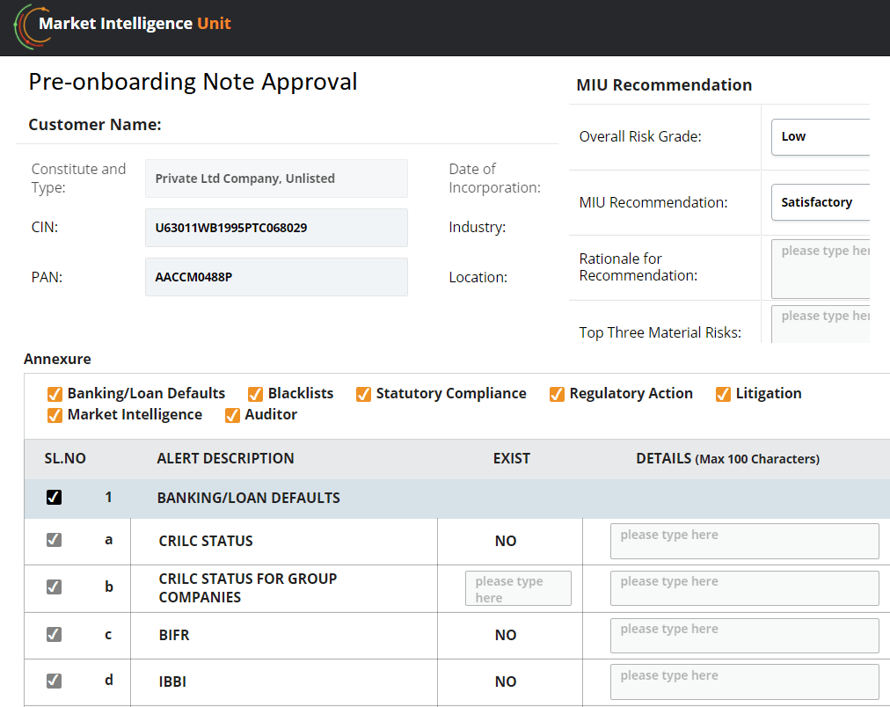Toggle the IBBI row checkbox
The image size is (890, 707).
[55, 681]
